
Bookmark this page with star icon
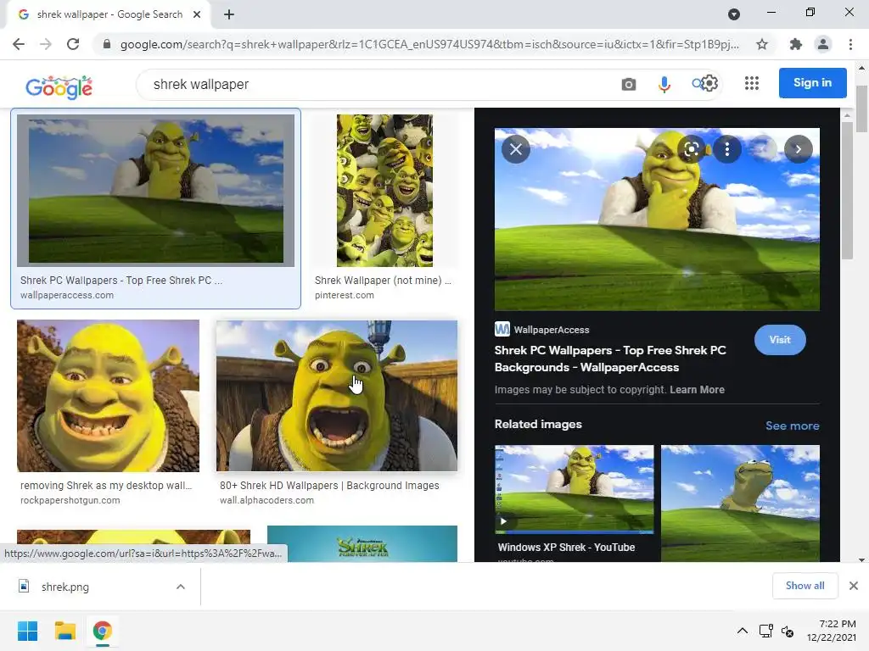coord(762,44)
